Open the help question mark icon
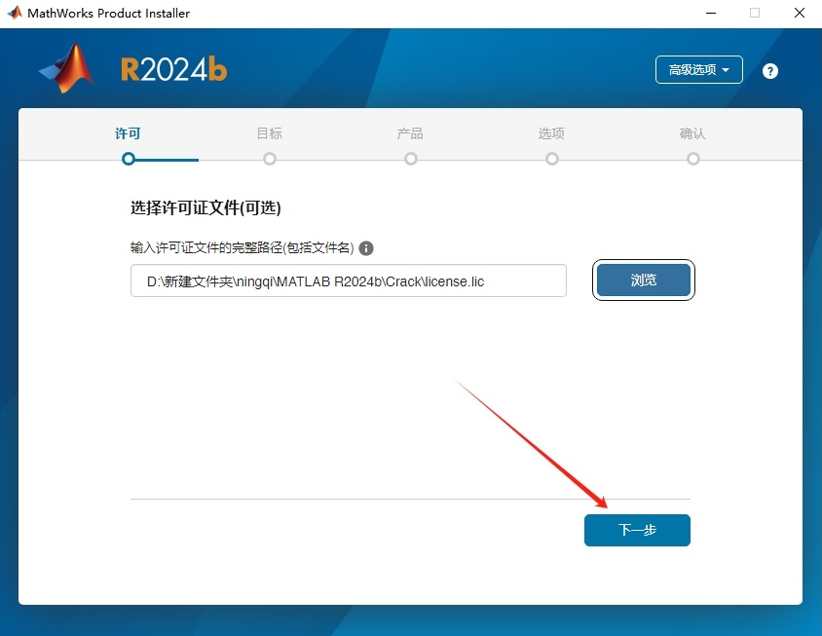 tap(769, 71)
